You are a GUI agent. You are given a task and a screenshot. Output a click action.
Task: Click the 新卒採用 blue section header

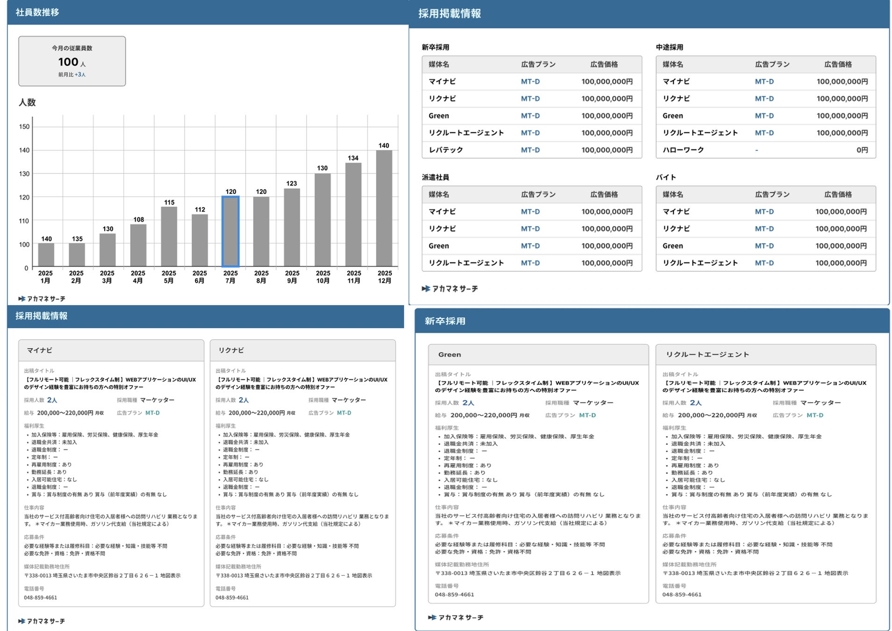652,321
